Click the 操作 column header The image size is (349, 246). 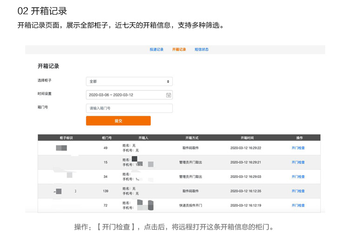pos(299,138)
